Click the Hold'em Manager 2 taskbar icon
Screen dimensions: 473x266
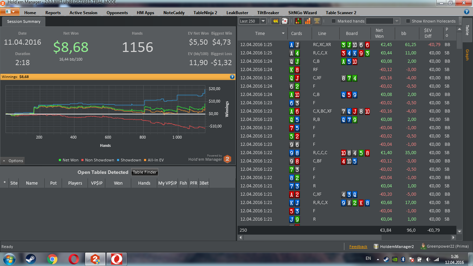pos(95,259)
